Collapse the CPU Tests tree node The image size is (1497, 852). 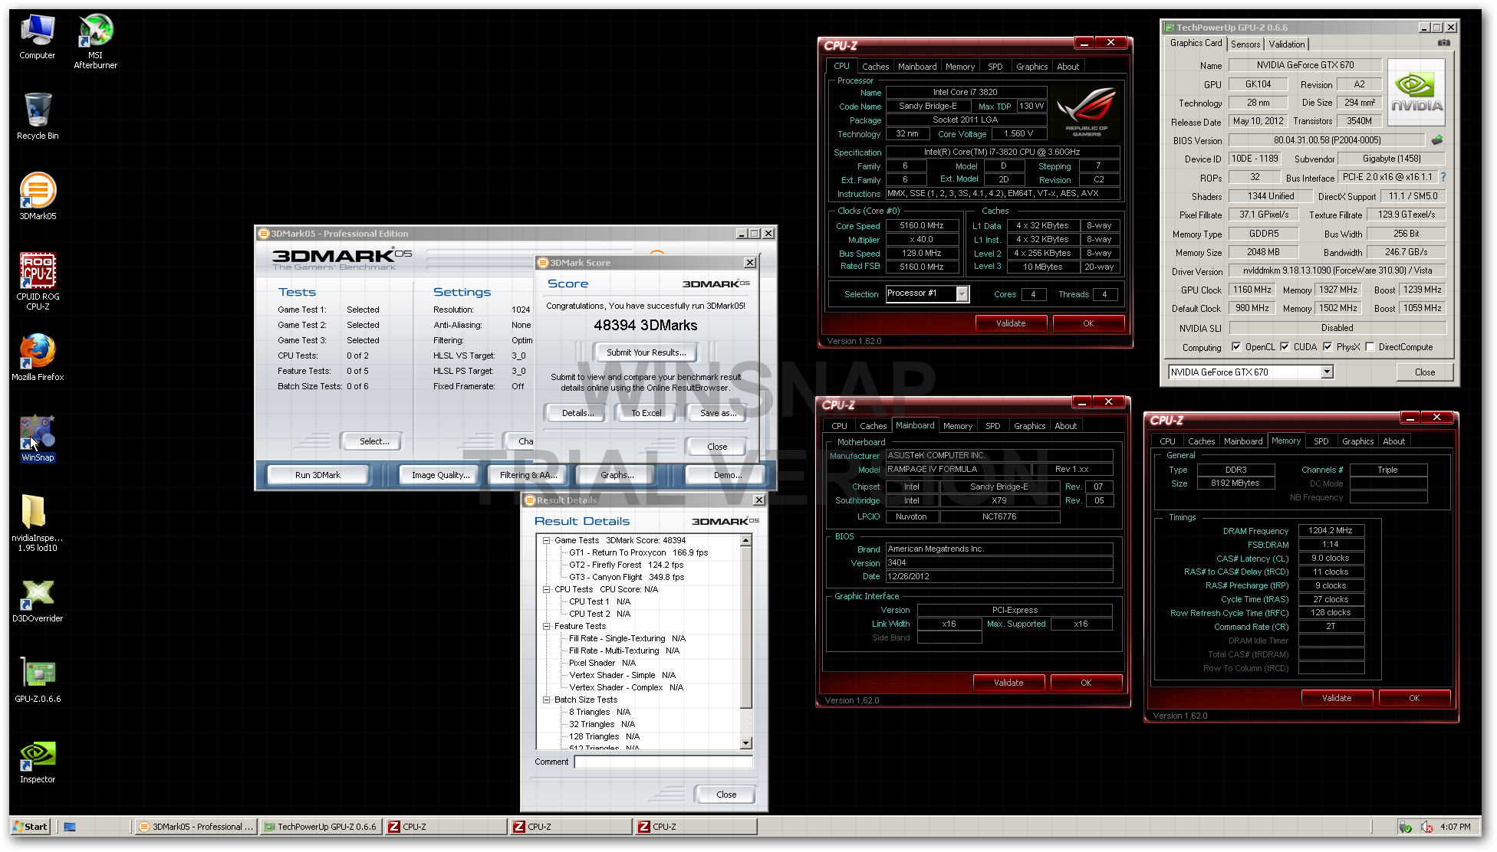pos(547,590)
